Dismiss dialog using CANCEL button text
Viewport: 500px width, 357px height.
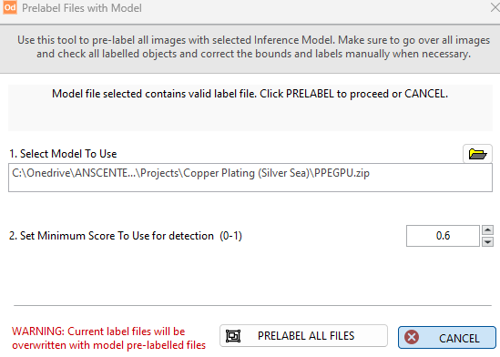459,339
